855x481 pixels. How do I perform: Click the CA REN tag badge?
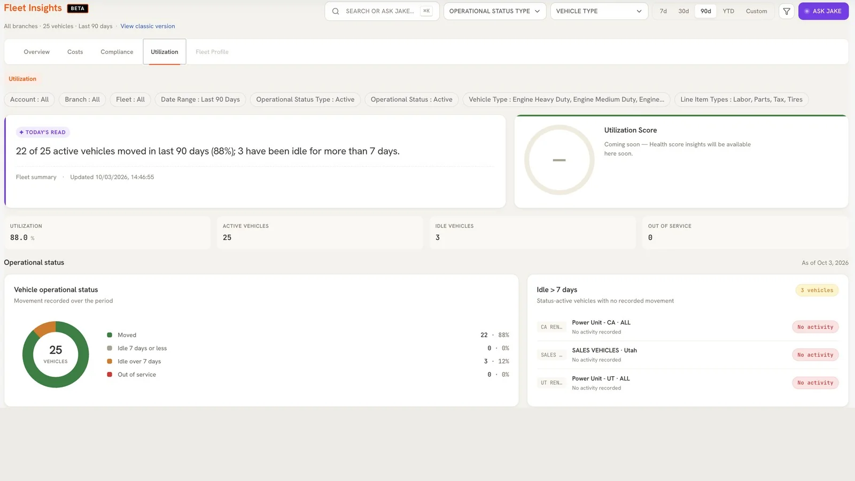click(x=551, y=327)
